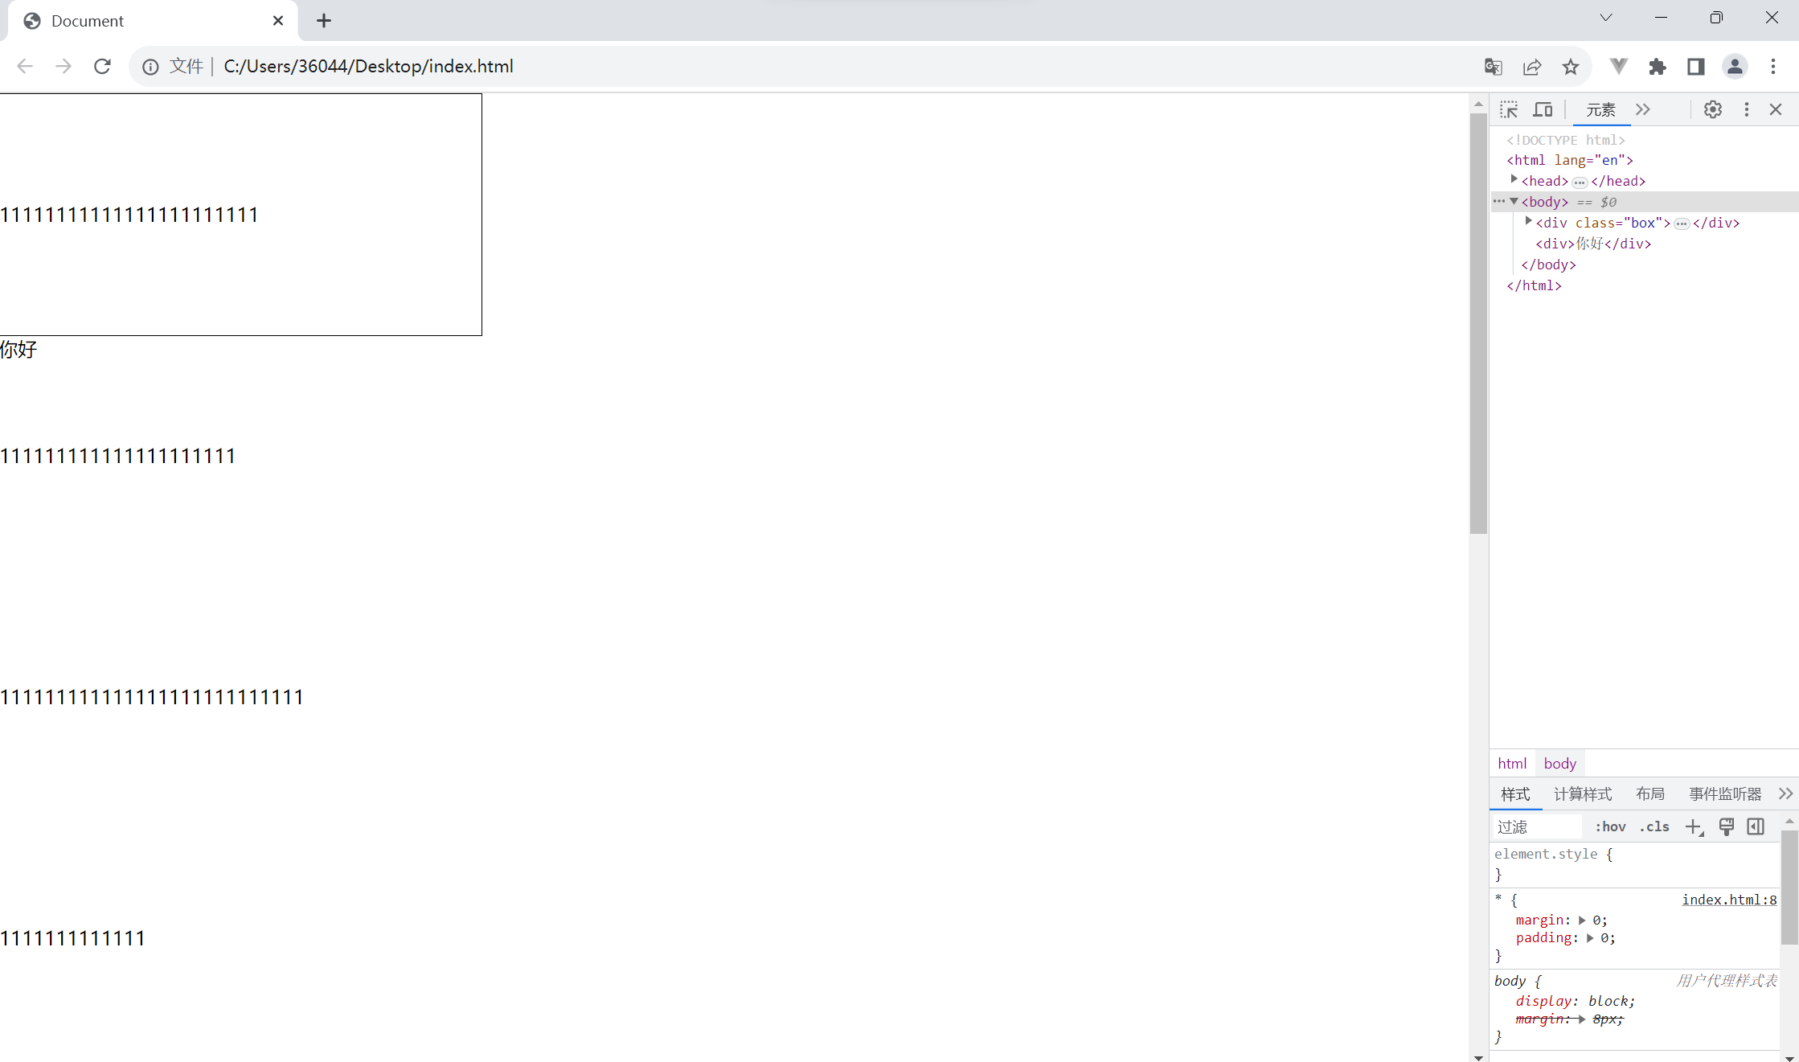This screenshot has width=1799, height=1062.
Task: Click the element.style rule block
Action: (x=1634, y=864)
